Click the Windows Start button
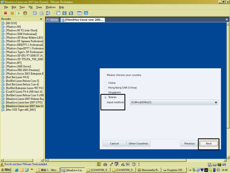 5,170
